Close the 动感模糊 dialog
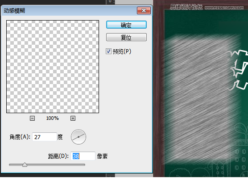 pos(144,11)
